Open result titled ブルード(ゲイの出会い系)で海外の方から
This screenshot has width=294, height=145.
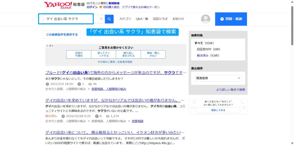(116, 73)
